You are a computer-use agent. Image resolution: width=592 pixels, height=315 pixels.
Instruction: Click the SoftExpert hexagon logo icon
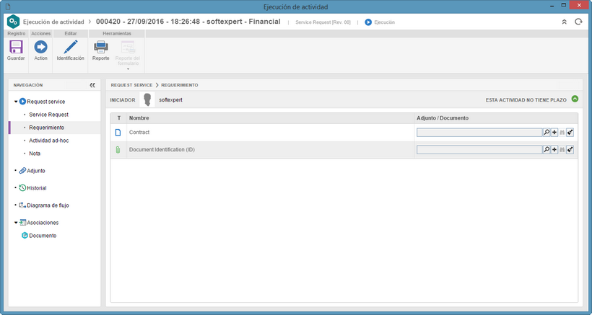(x=13, y=22)
